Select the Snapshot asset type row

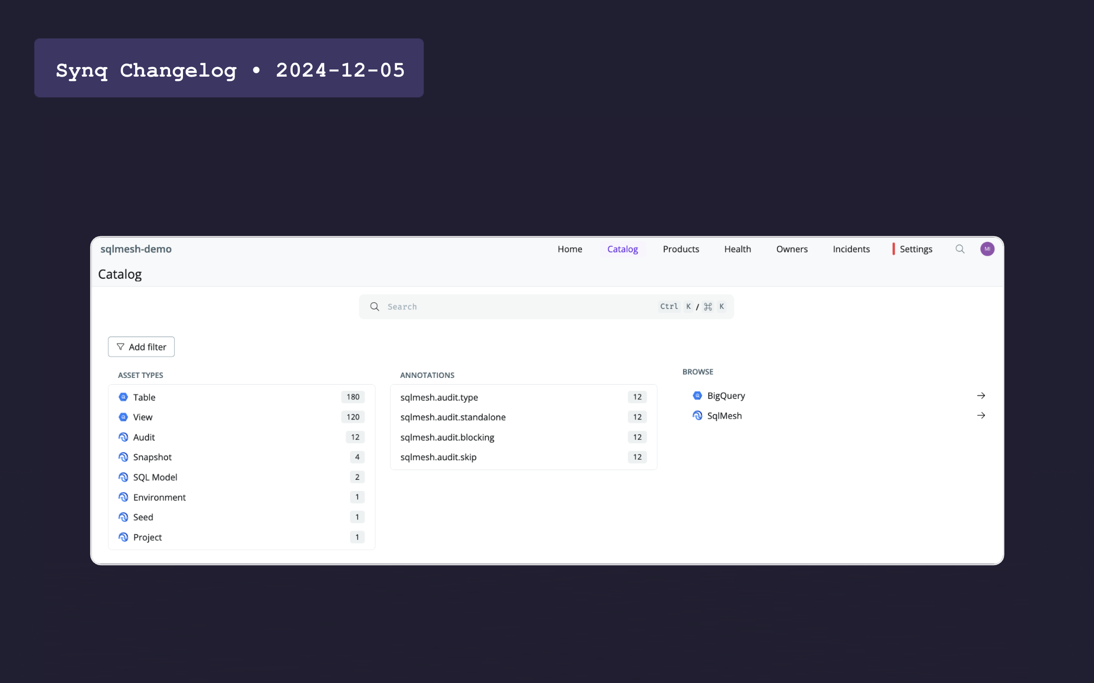241,457
